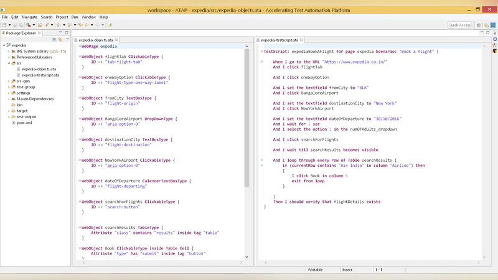Open the Project menu
This screenshot has height=280, width=498.
coord(62,17)
